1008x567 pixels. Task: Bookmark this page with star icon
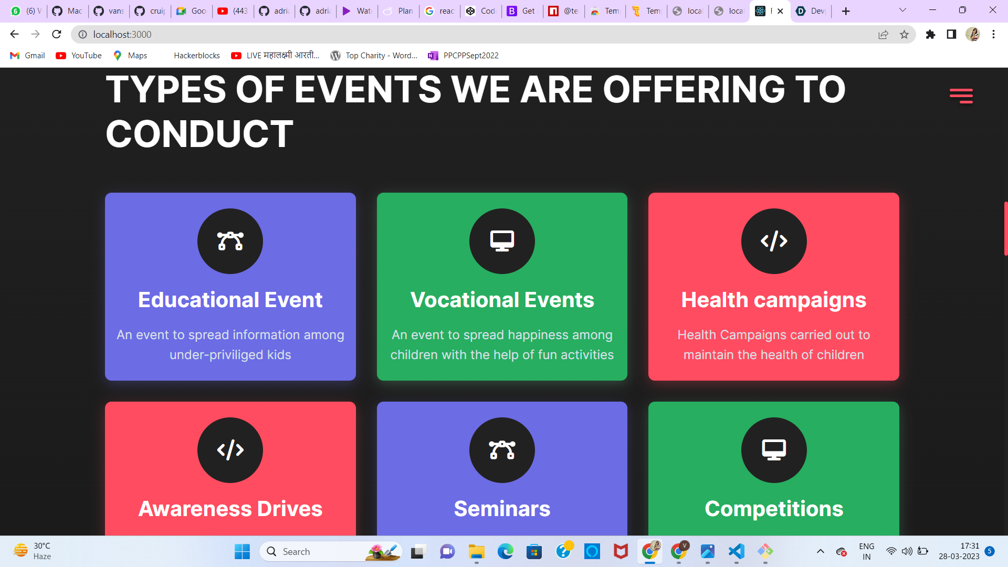904,35
